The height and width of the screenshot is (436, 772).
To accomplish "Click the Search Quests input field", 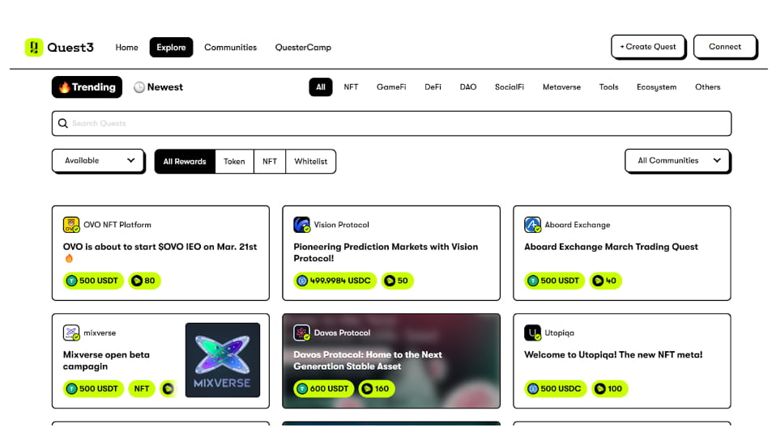I will (391, 124).
